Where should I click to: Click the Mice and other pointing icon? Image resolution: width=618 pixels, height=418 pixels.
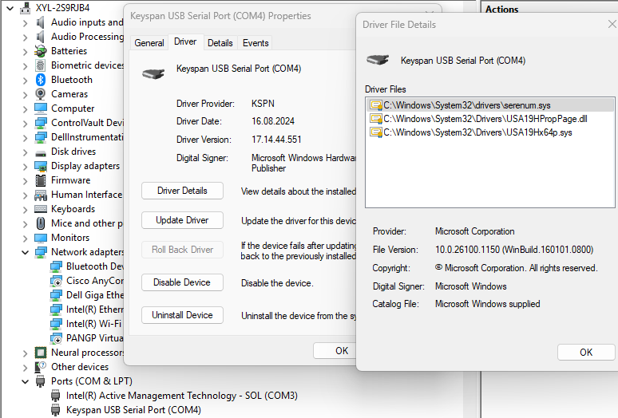coord(40,223)
